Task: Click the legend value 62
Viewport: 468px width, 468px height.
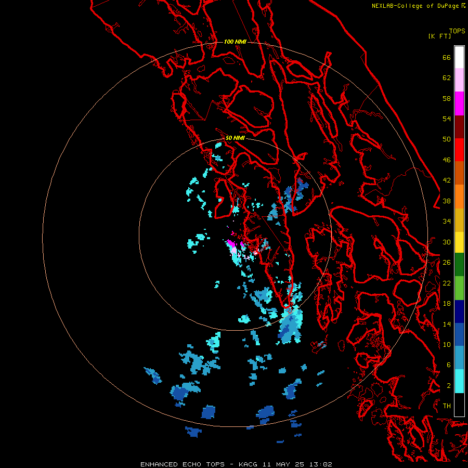Action: [447, 78]
